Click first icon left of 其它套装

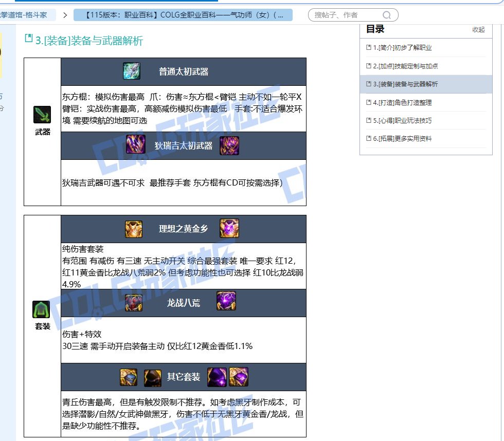tap(129, 377)
